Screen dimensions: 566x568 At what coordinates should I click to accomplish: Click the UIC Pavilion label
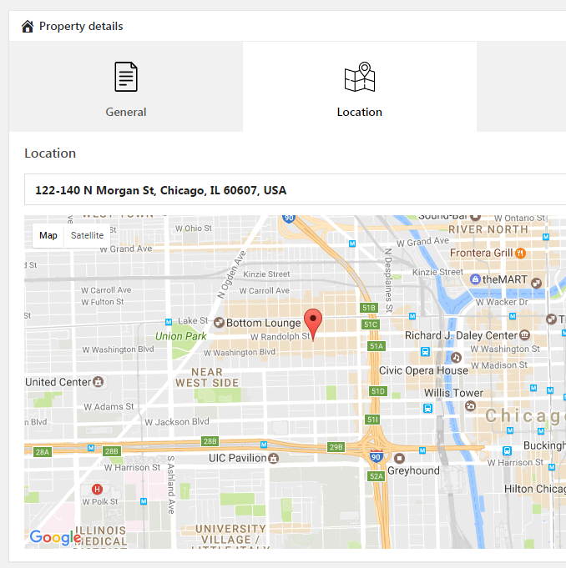point(238,458)
